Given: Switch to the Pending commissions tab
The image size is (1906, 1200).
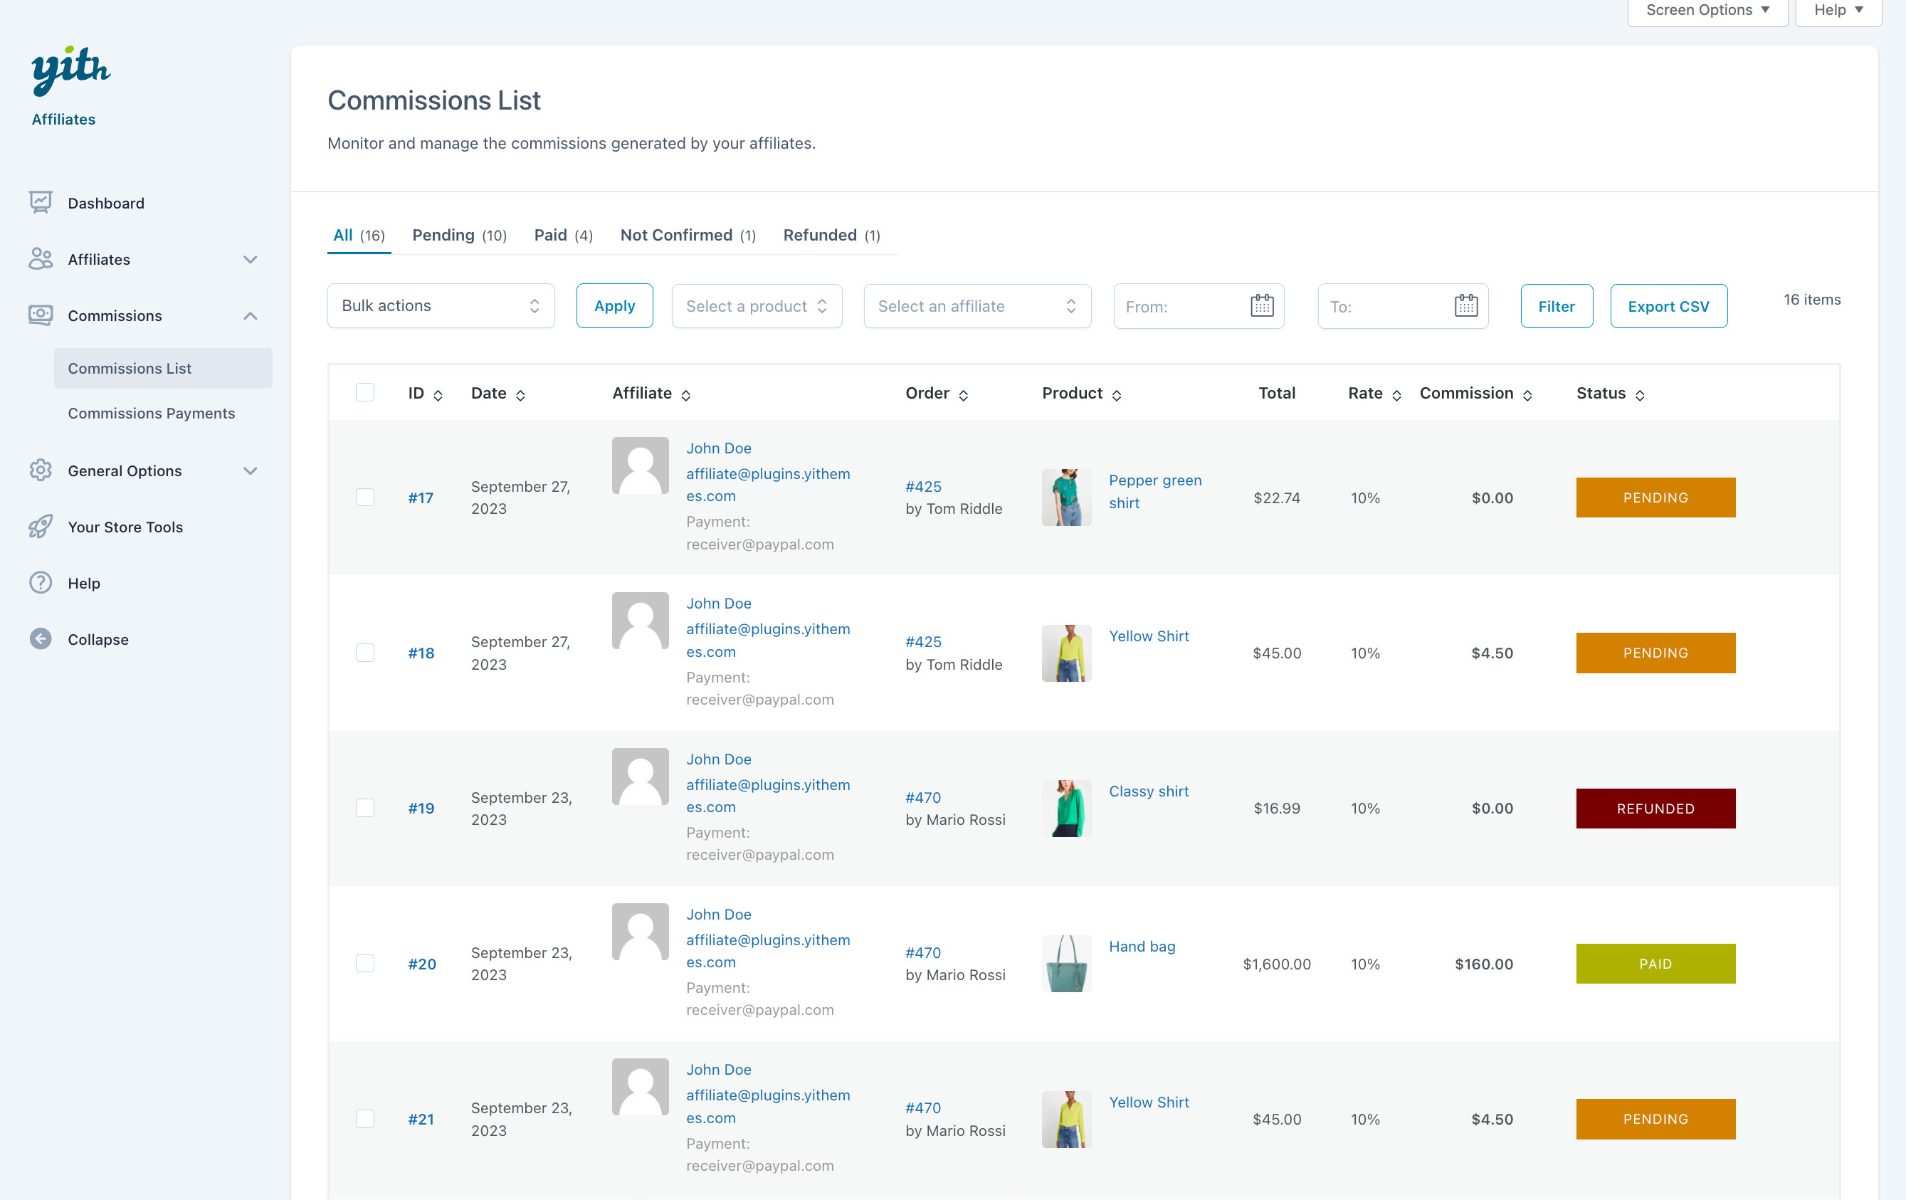Looking at the screenshot, I should tap(459, 235).
